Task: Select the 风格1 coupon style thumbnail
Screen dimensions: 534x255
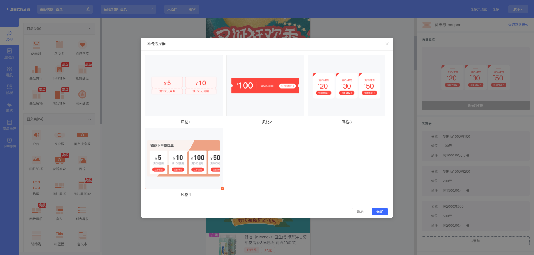Action: click(184, 86)
